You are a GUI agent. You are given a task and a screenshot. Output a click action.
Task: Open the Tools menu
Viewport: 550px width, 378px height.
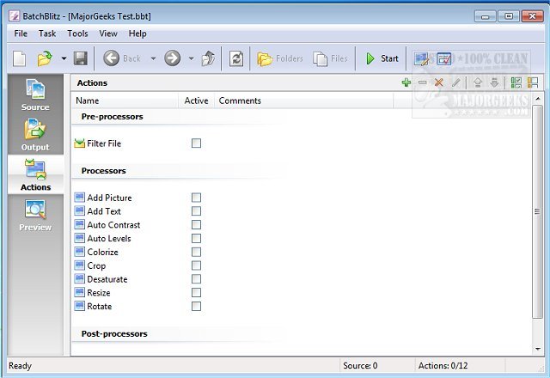(x=77, y=34)
